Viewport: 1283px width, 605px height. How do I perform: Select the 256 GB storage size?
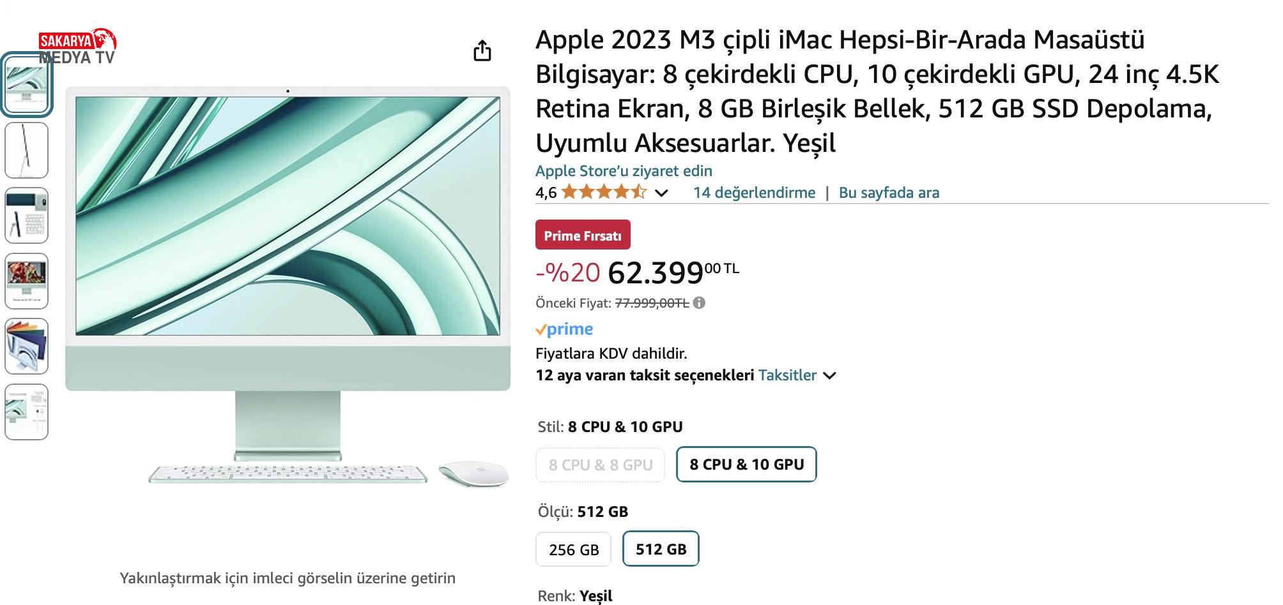coord(573,549)
